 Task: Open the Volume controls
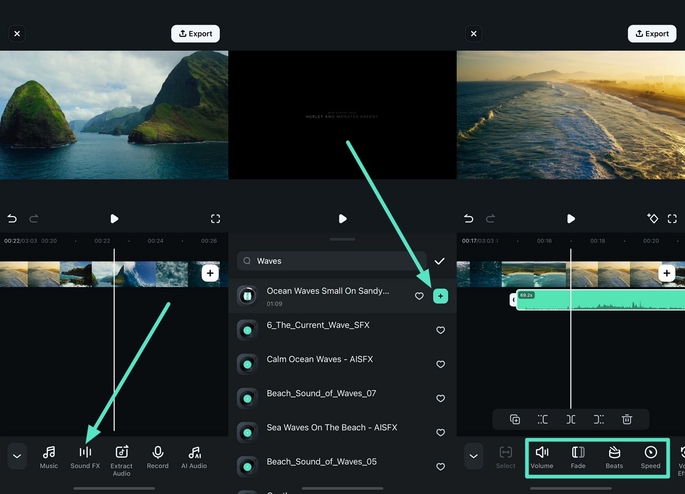(x=542, y=457)
